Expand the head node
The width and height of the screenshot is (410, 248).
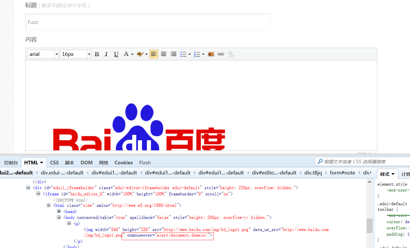click(59, 211)
